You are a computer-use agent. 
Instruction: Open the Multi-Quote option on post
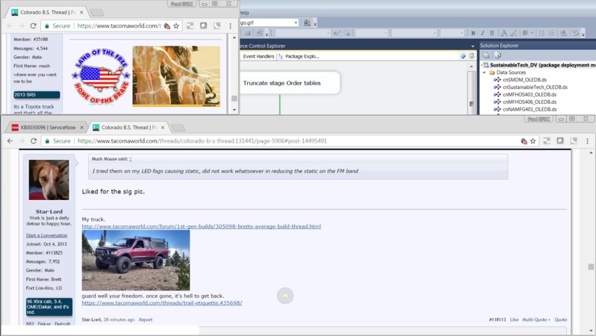click(x=536, y=320)
